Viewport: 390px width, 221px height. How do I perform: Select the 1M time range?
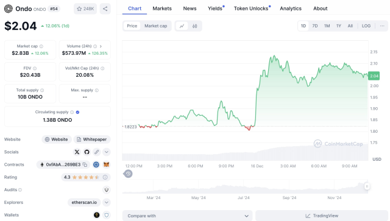tap(327, 26)
